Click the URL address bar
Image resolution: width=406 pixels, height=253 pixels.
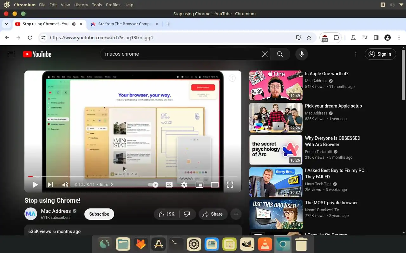(171, 38)
